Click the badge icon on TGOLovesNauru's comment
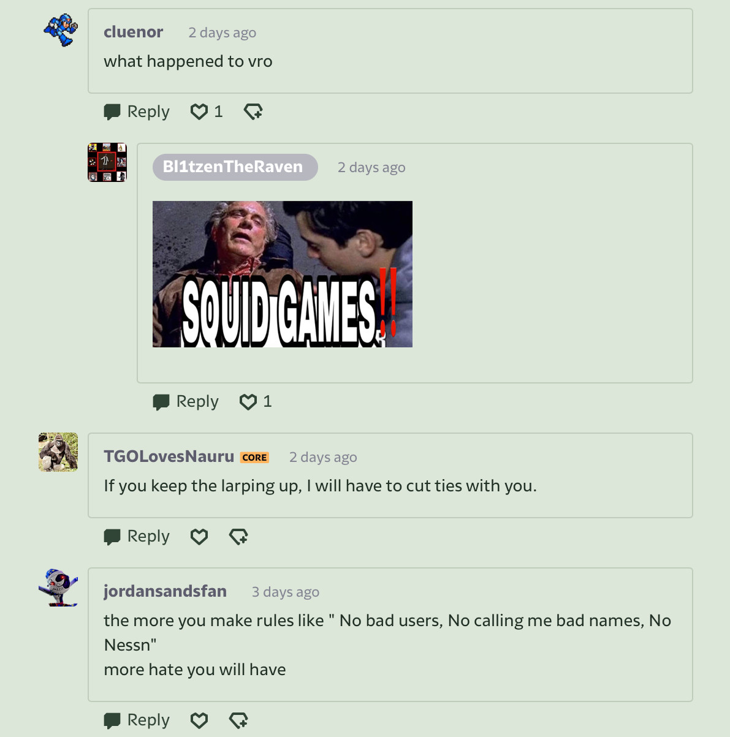The height and width of the screenshot is (737, 730). pyautogui.click(x=238, y=536)
